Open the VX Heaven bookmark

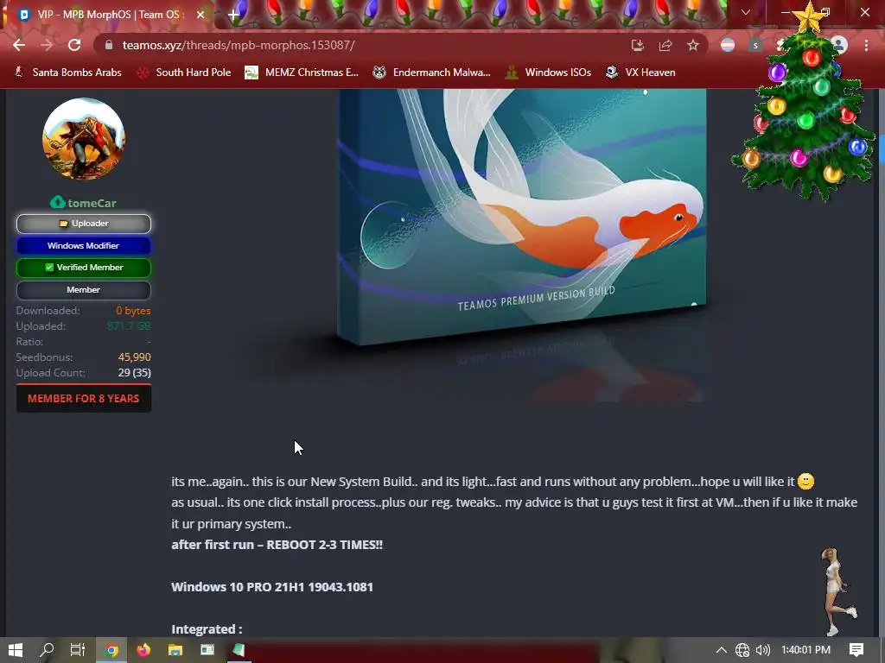[640, 73]
